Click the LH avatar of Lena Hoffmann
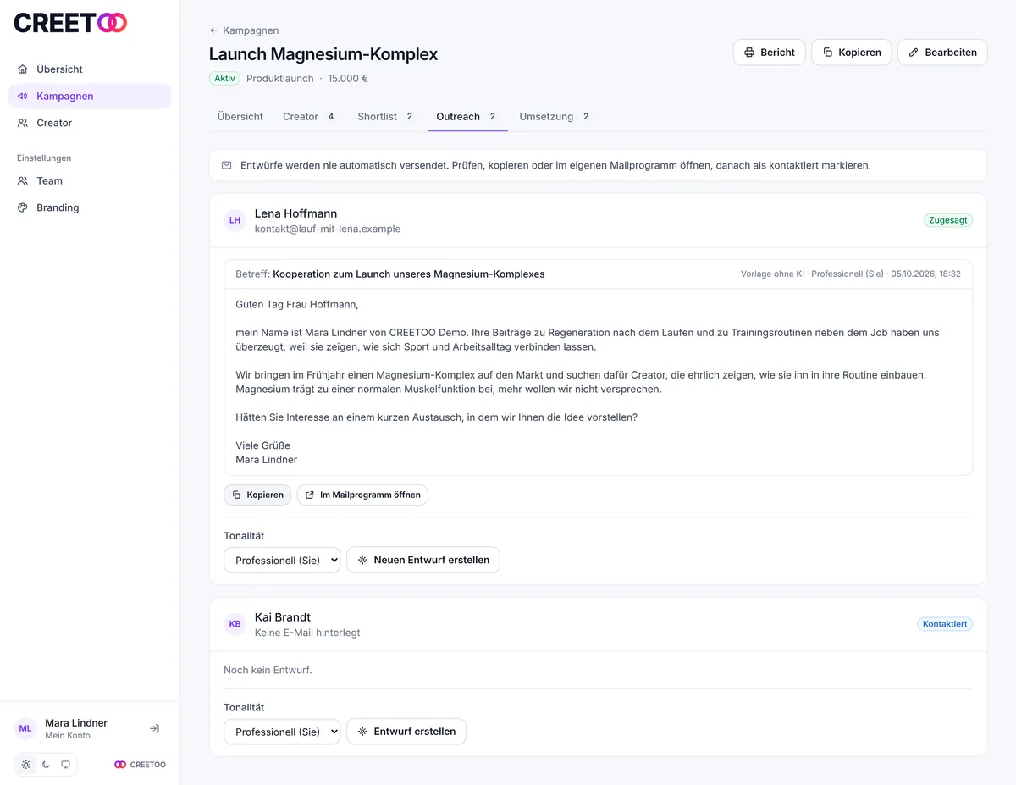Screen dimensions: 1016x785 (235, 220)
